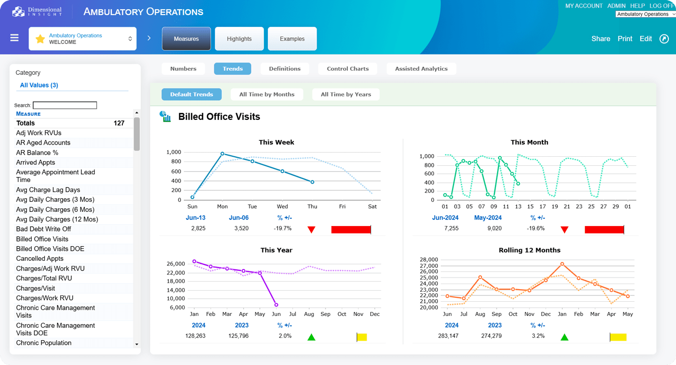
Task: Select All Time by Months view
Action: coord(266,95)
